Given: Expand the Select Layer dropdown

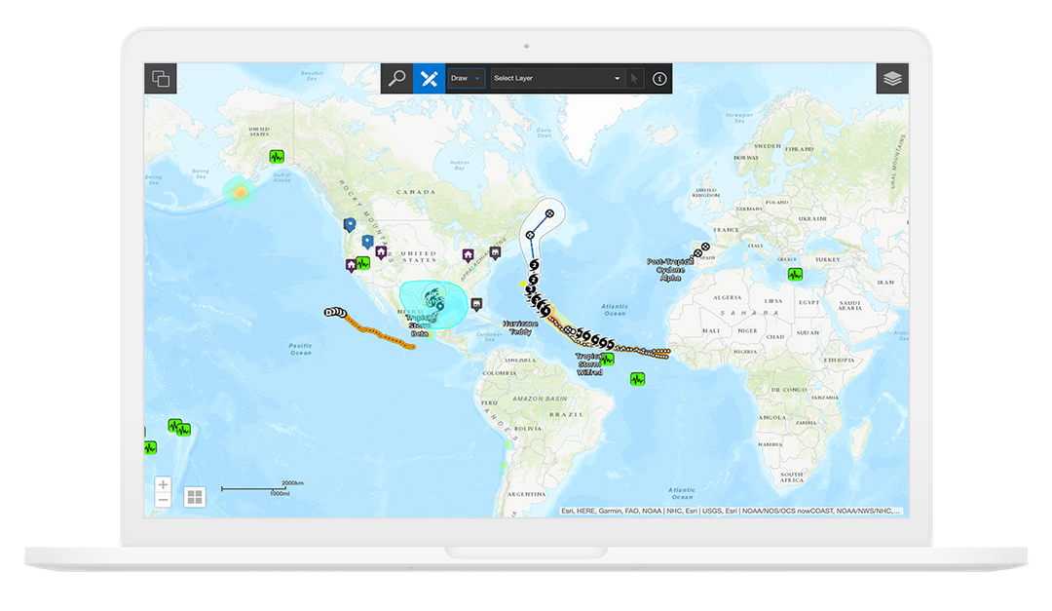Looking at the screenshot, I should pos(617,78).
